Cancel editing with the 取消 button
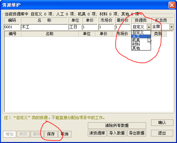Viewport: 177px width, 143px height. 65,134
